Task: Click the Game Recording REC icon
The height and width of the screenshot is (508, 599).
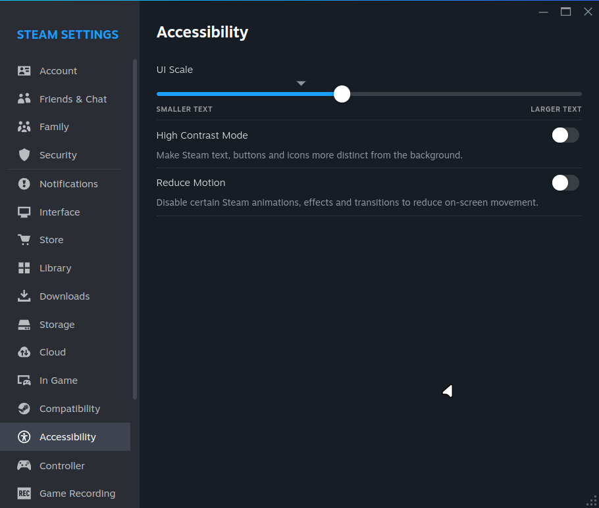Action: (x=24, y=494)
